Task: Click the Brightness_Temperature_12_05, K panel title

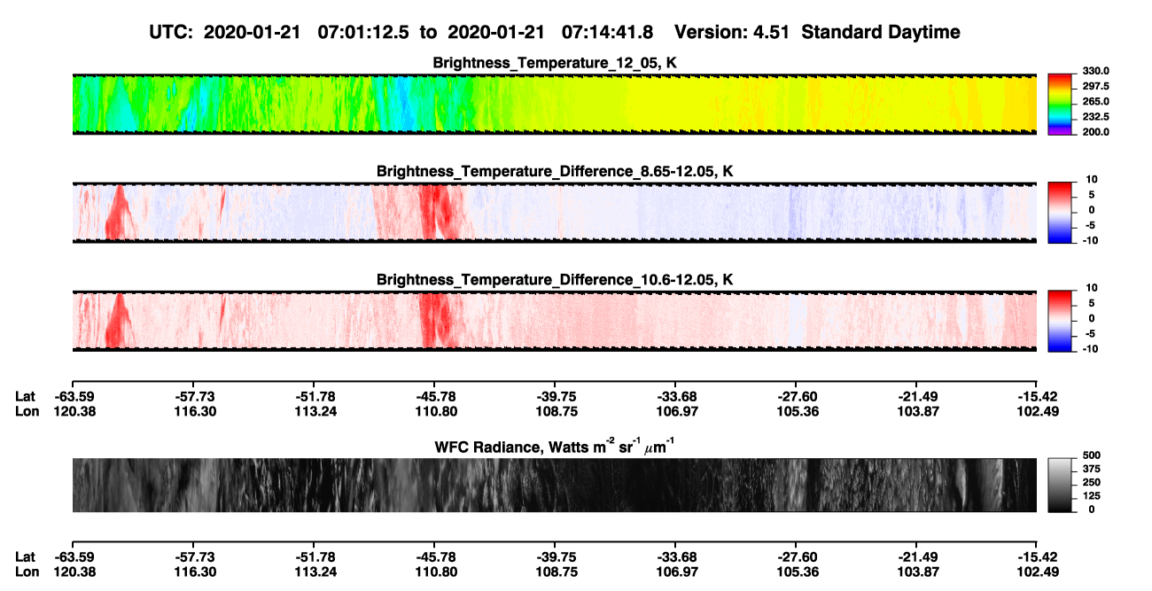Action: click(x=555, y=63)
